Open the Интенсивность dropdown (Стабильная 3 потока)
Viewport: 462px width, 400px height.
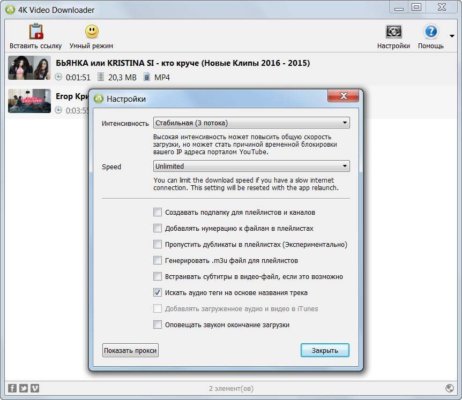pyautogui.click(x=251, y=123)
